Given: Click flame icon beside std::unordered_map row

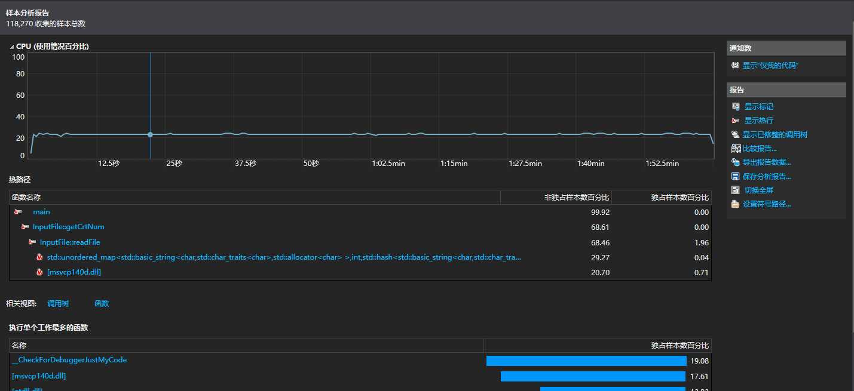Looking at the screenshot, I should coord(39,257).
